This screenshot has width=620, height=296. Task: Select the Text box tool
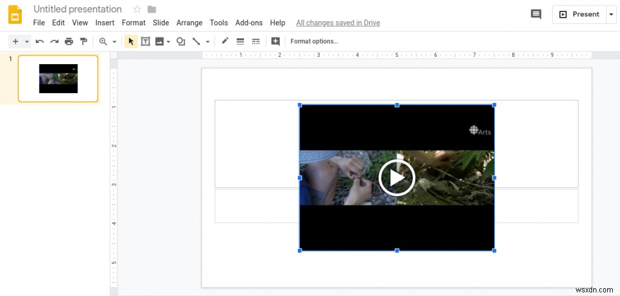pyautogui.click(x=145, y=41)
